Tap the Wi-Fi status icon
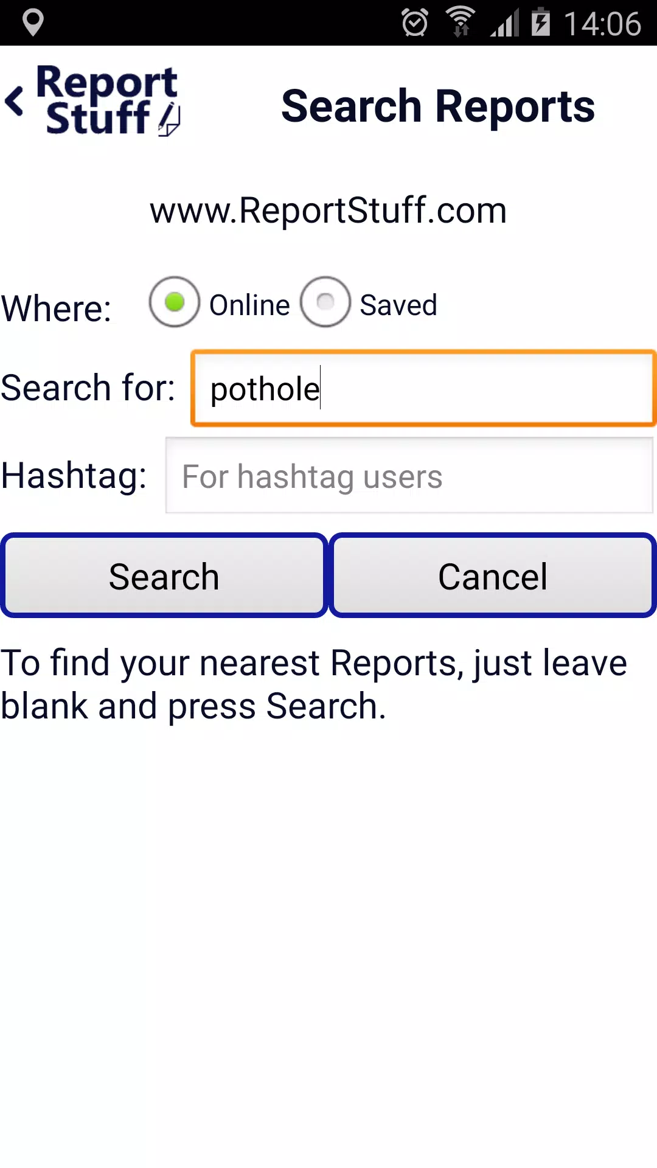 [x=461, y=23]
